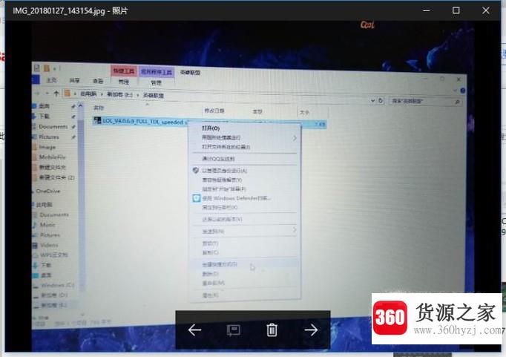Click Pictures under quick access in photo
Image resolution: width=506 pixels, height=357 pixels.
[x=49, y=137]
